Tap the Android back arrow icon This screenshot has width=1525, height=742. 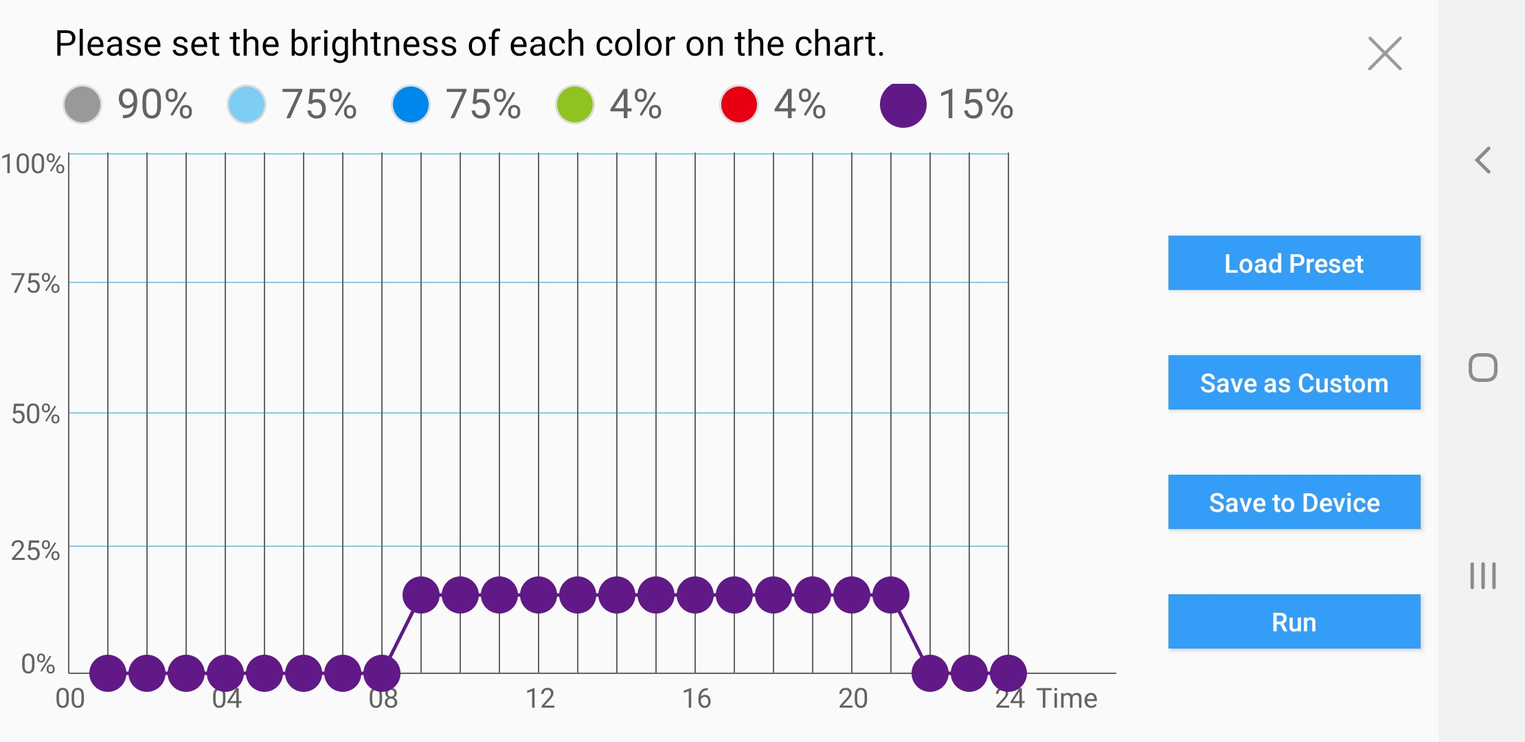(x=1483, y=160)
